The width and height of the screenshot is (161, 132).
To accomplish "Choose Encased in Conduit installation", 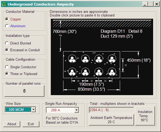I will [7, 50].
